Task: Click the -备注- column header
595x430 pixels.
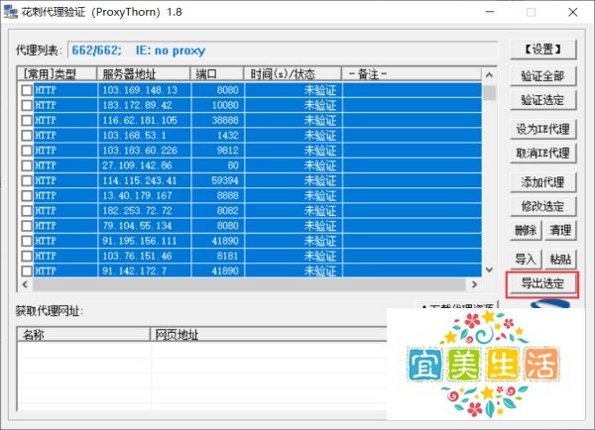Action: click(412, 74)
